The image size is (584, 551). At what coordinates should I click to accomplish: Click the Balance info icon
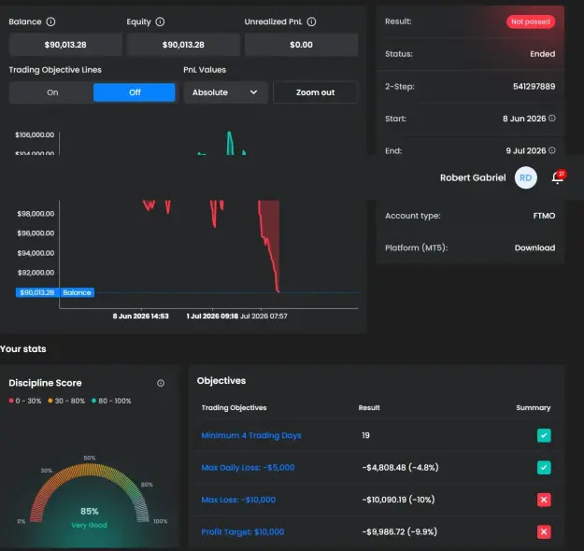click(x=50, y=22)
